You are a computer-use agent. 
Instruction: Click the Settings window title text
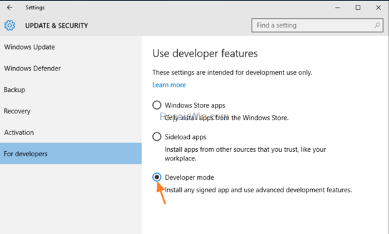35,7
